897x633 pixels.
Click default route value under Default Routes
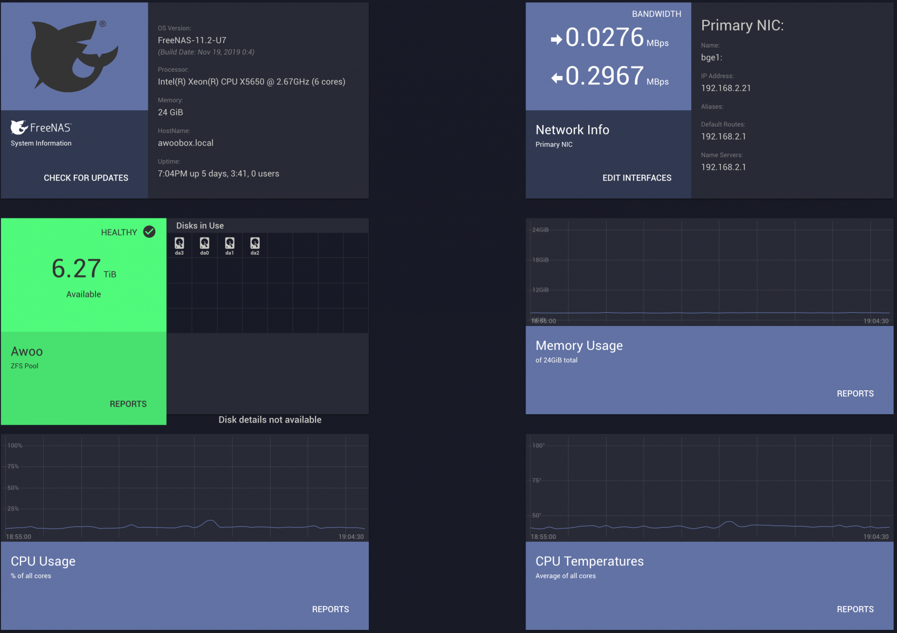723,137
